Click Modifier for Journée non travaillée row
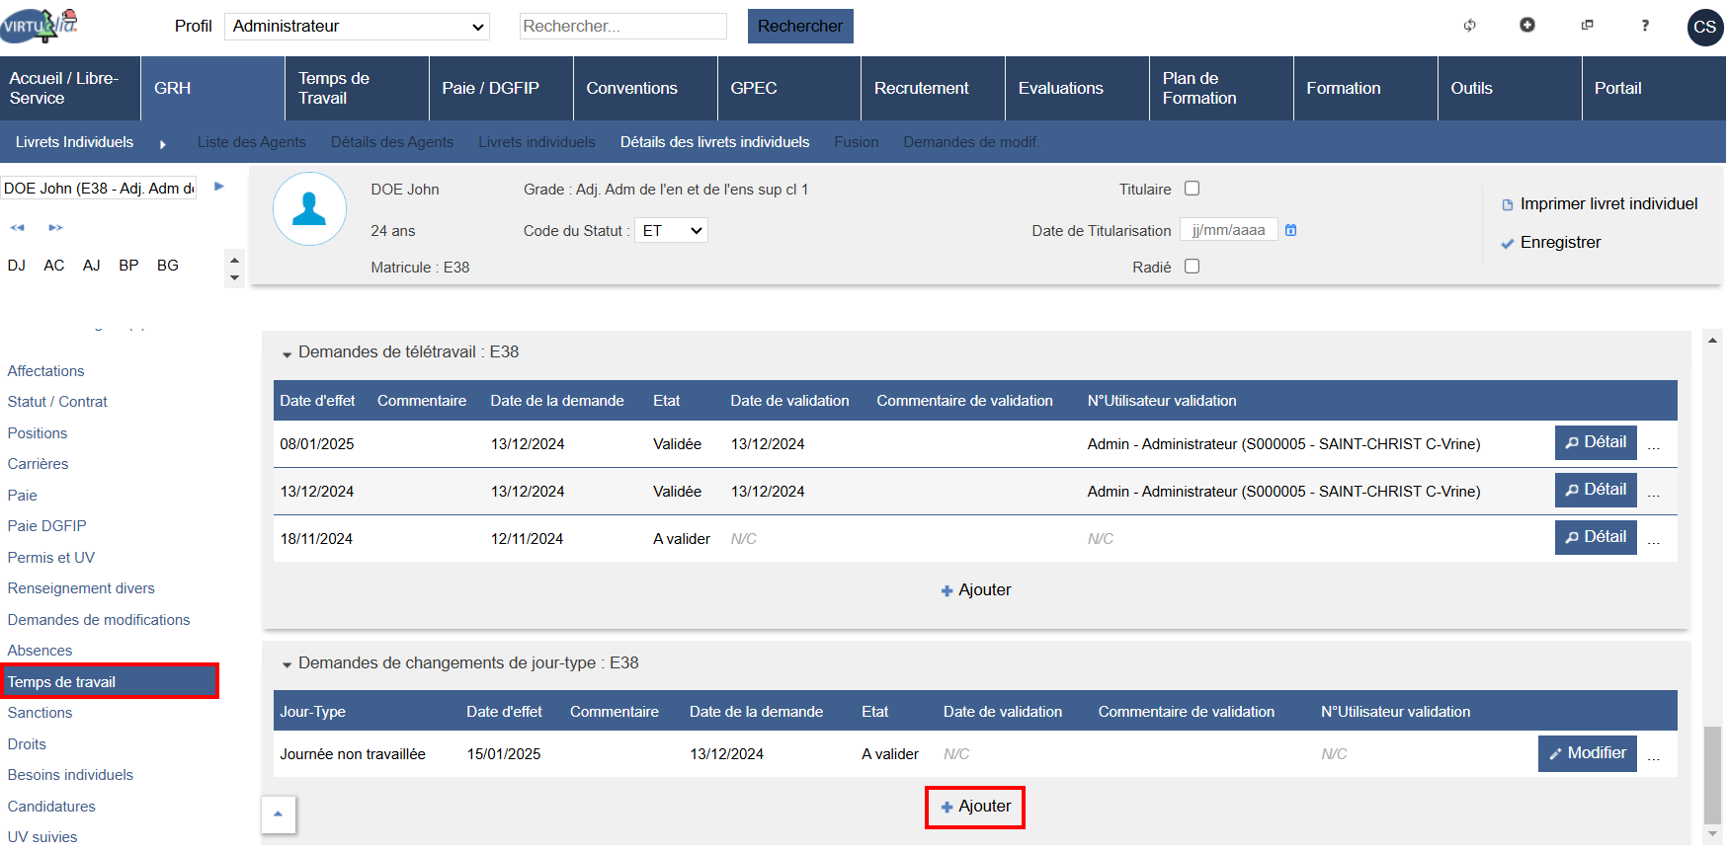Image resolution: width=1729 pixels, height=852 pixels. pos(1587,753)
